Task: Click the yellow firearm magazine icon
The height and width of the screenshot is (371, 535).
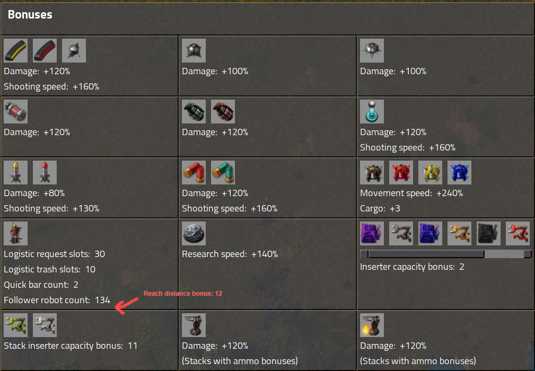Action: point(16,50)
